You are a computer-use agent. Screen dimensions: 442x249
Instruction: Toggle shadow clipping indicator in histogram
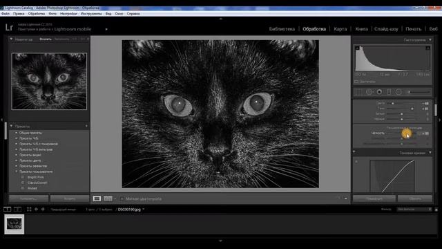coord(357,48)
